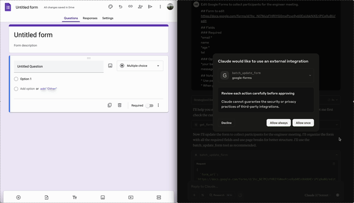Toggle the Required switch
This screenshot has width=354, height=203.
(x=149, y=105)
